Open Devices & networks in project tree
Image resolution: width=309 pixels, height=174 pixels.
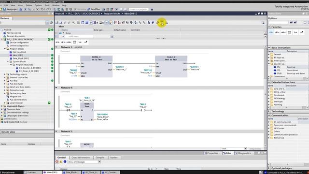tap(15, 36)
